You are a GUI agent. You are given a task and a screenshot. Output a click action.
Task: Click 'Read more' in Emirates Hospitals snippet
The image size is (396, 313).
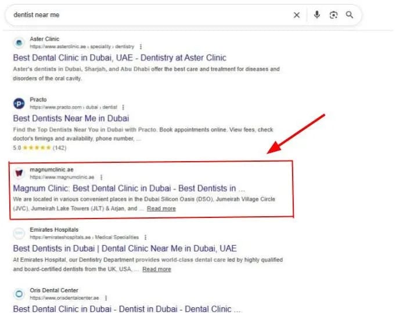pyautogui.click(x=157, y=269)
